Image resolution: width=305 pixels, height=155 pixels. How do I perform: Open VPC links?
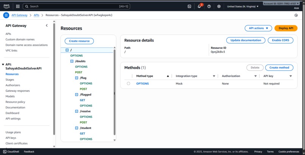click(11, 51)
